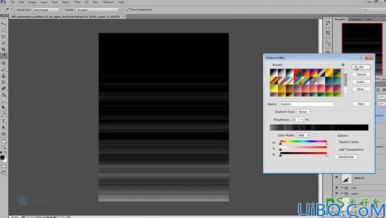Image resolution: width=386 pixels, height=218 pixels.
Task: Enable the Restrict Colors checkbox
Action: (336, 142)
